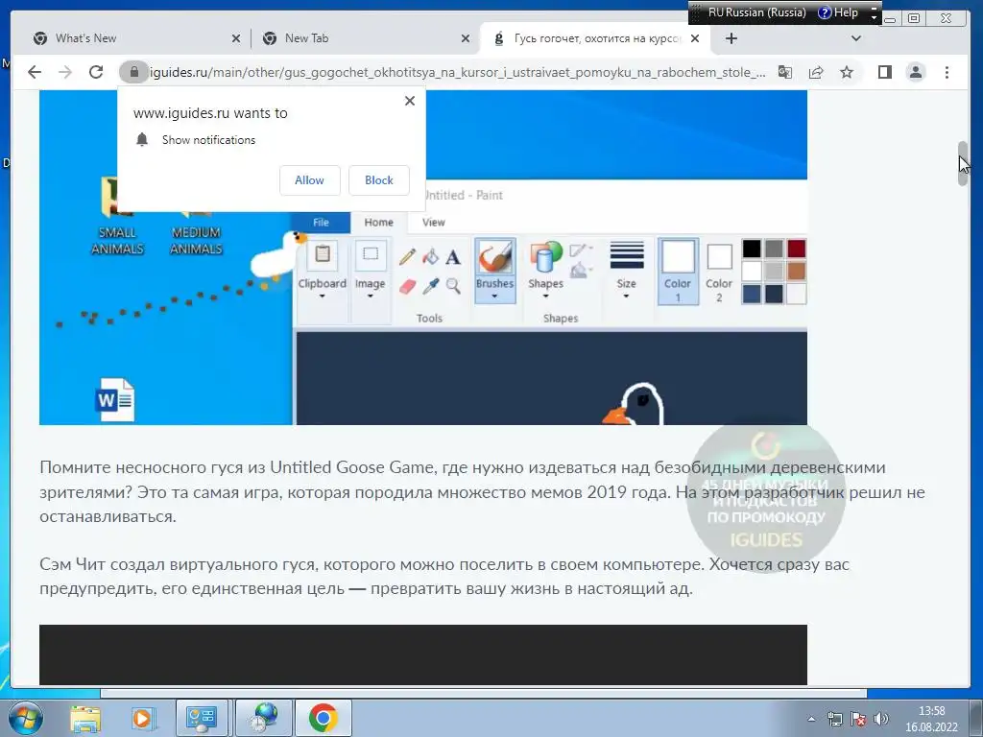The width and height of the screenshot is (983, 737).
Task: Open the control panel taskbar app
Action: tap(202, 718)
